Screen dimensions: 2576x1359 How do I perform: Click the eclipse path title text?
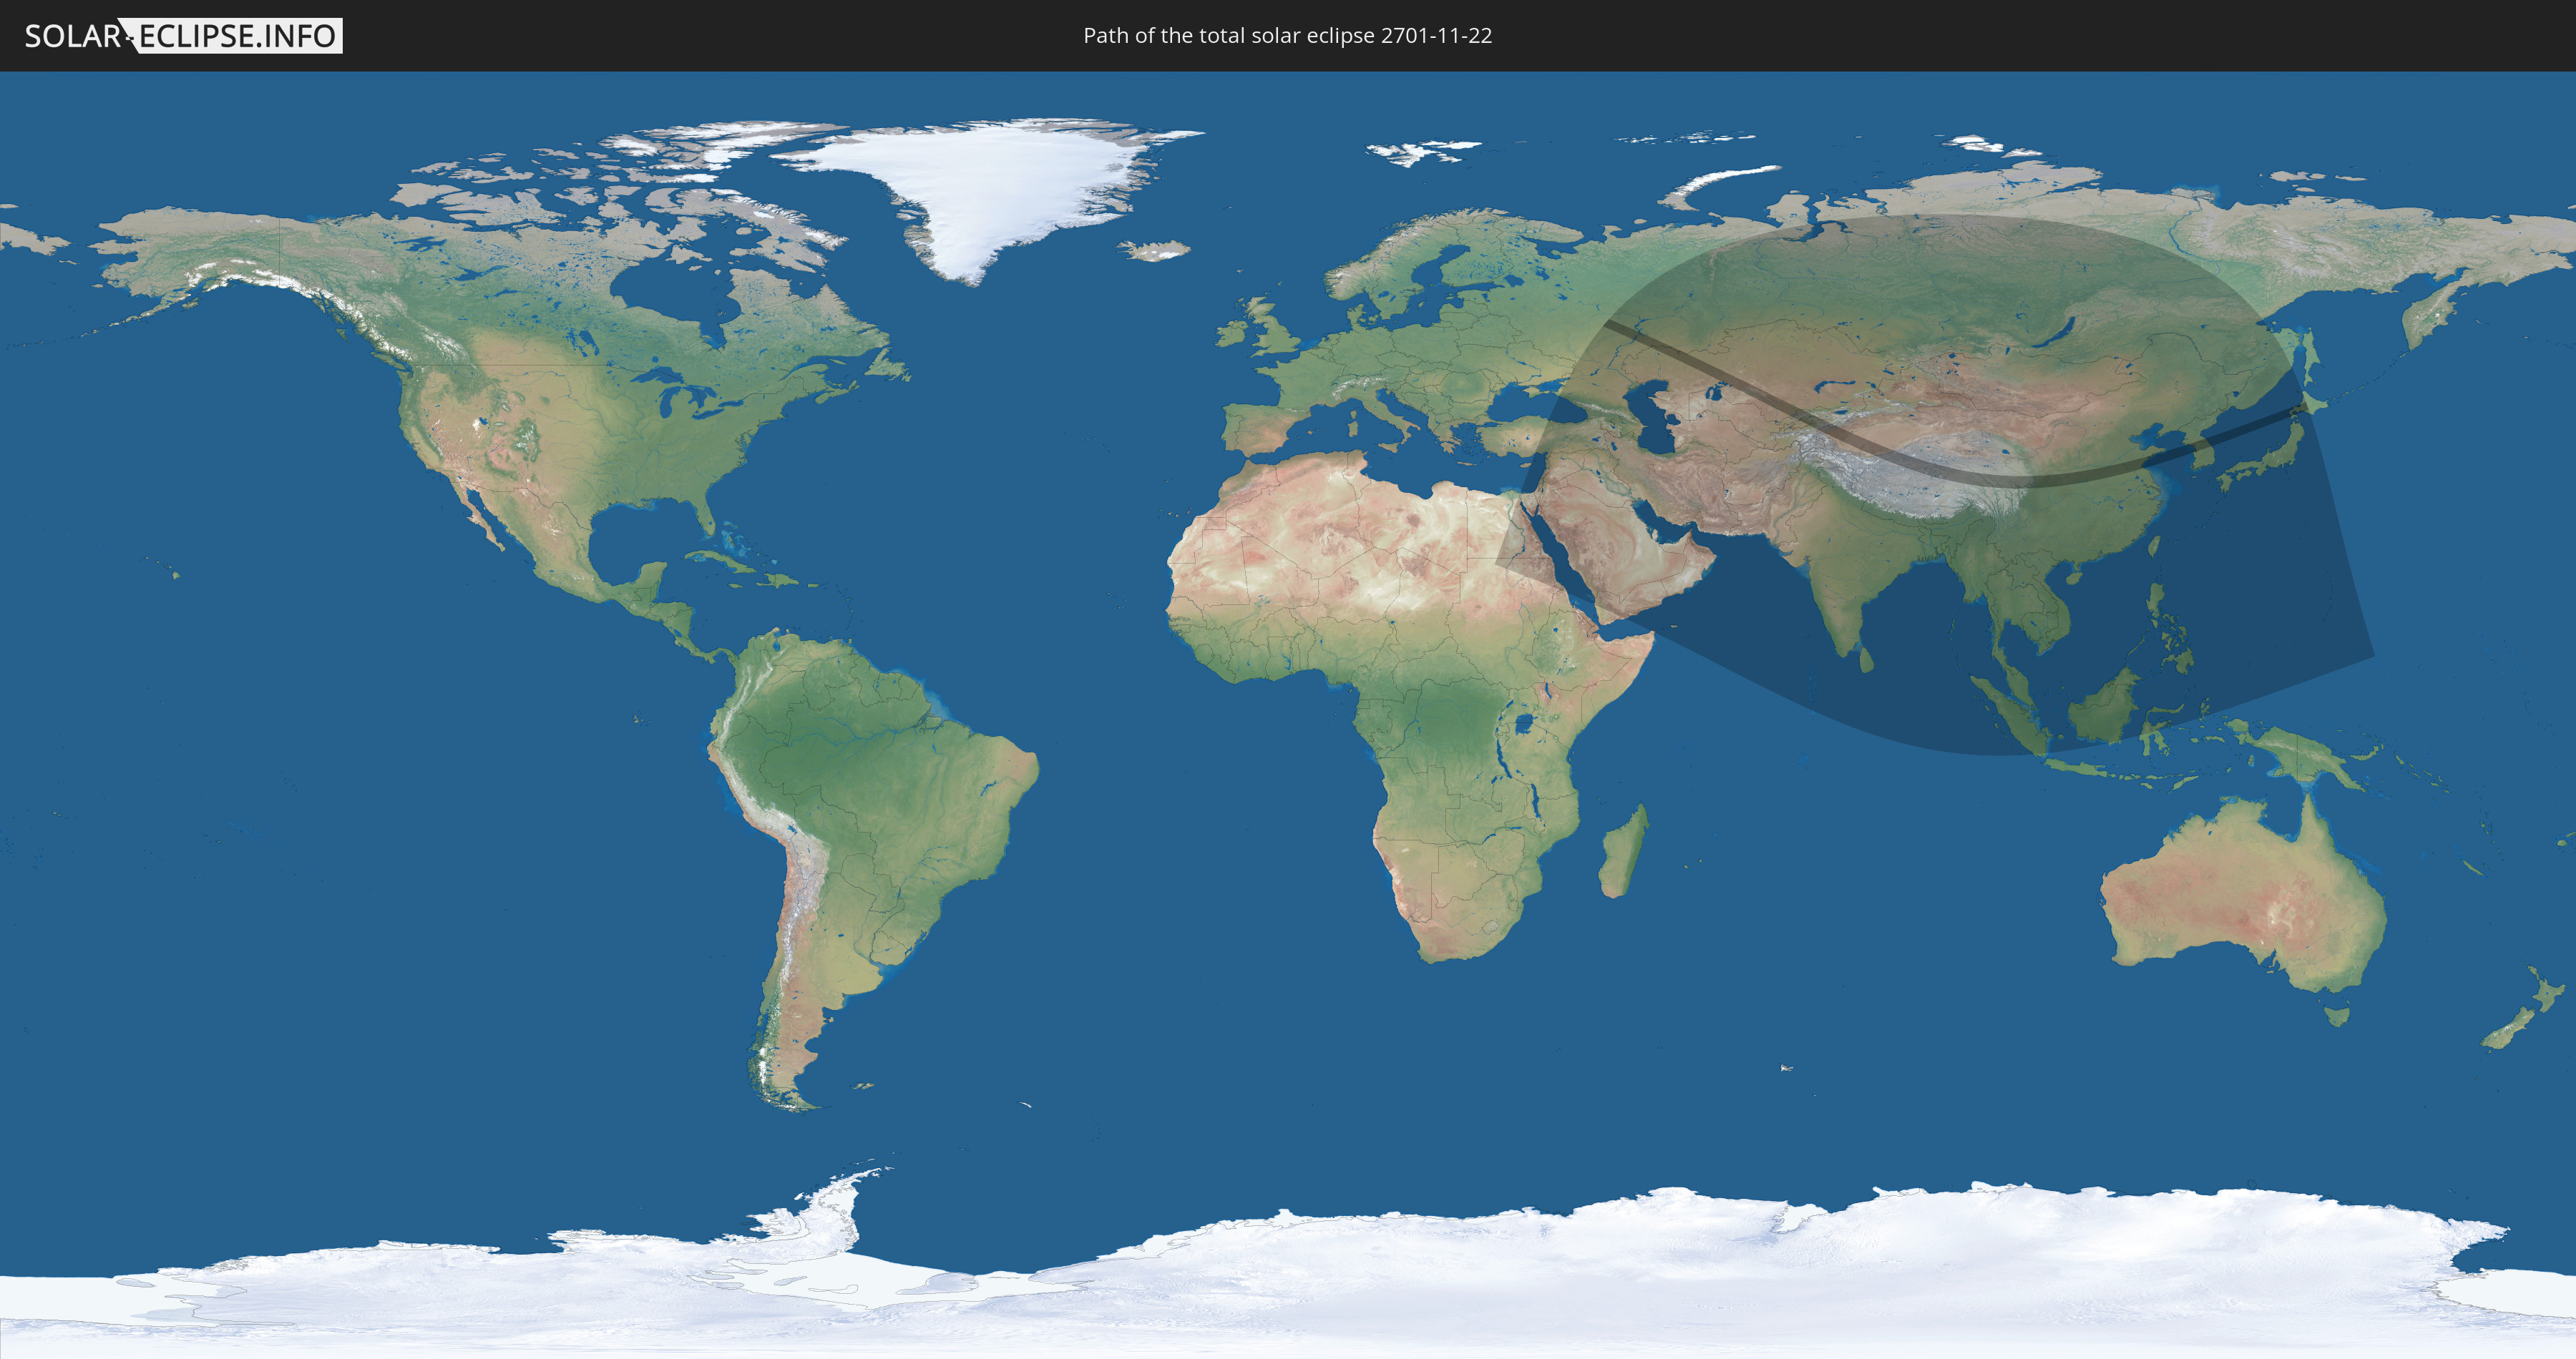pos(1287,36)
